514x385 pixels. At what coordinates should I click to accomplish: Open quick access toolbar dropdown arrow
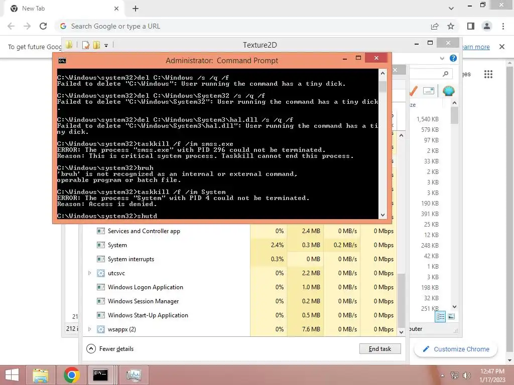tap(106, 46)
